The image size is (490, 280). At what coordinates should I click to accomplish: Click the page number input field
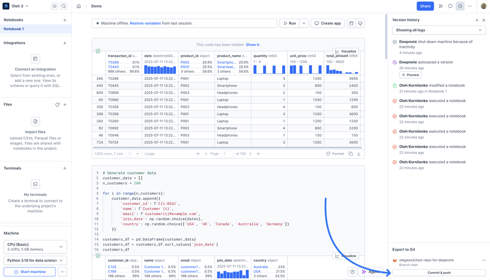click(x=227, y=154)
